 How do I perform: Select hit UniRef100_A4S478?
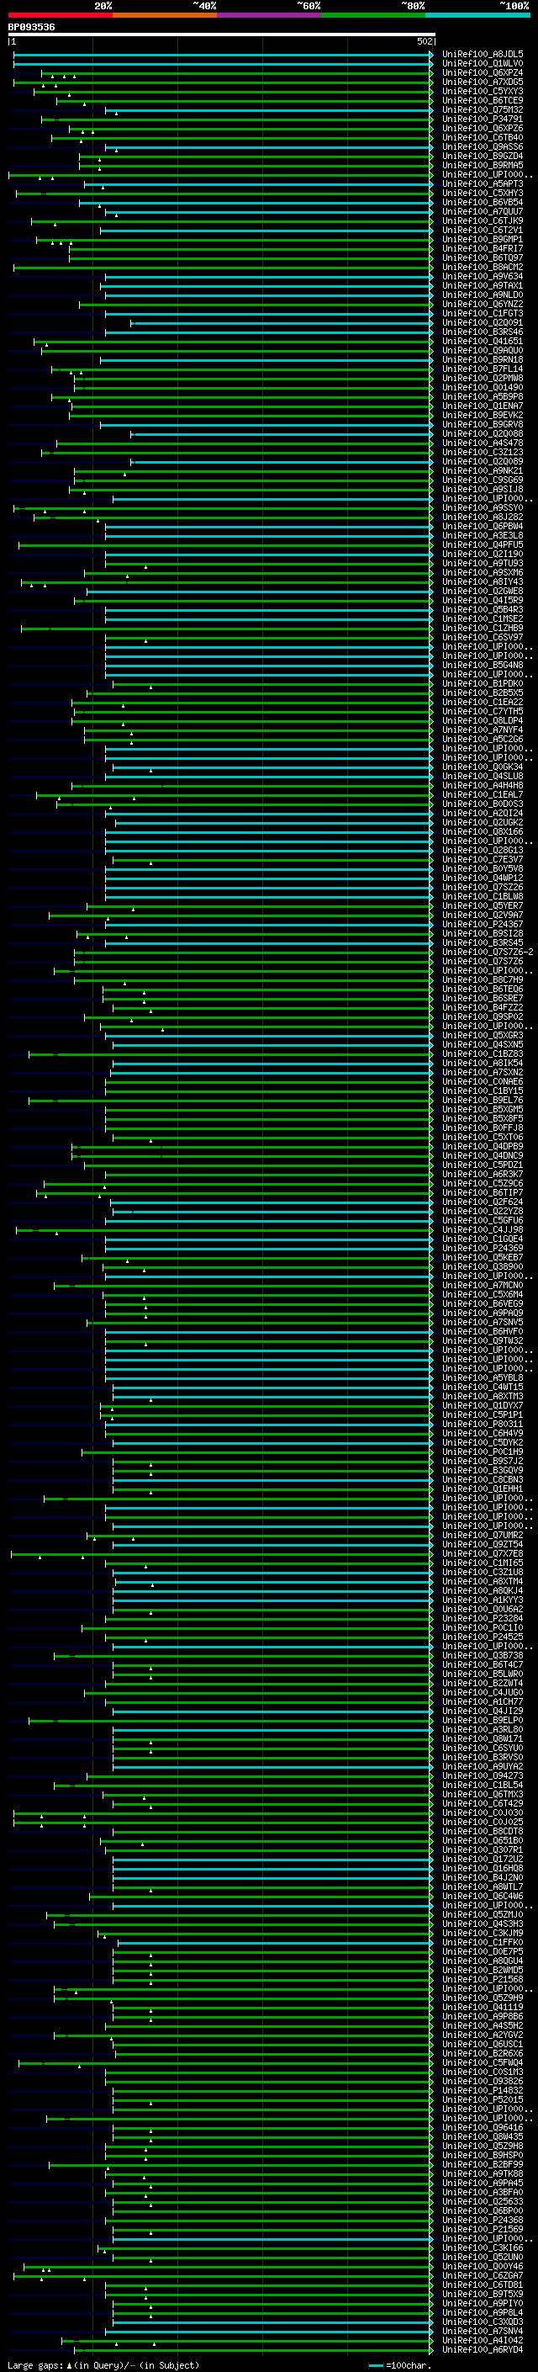coord(483,443)
